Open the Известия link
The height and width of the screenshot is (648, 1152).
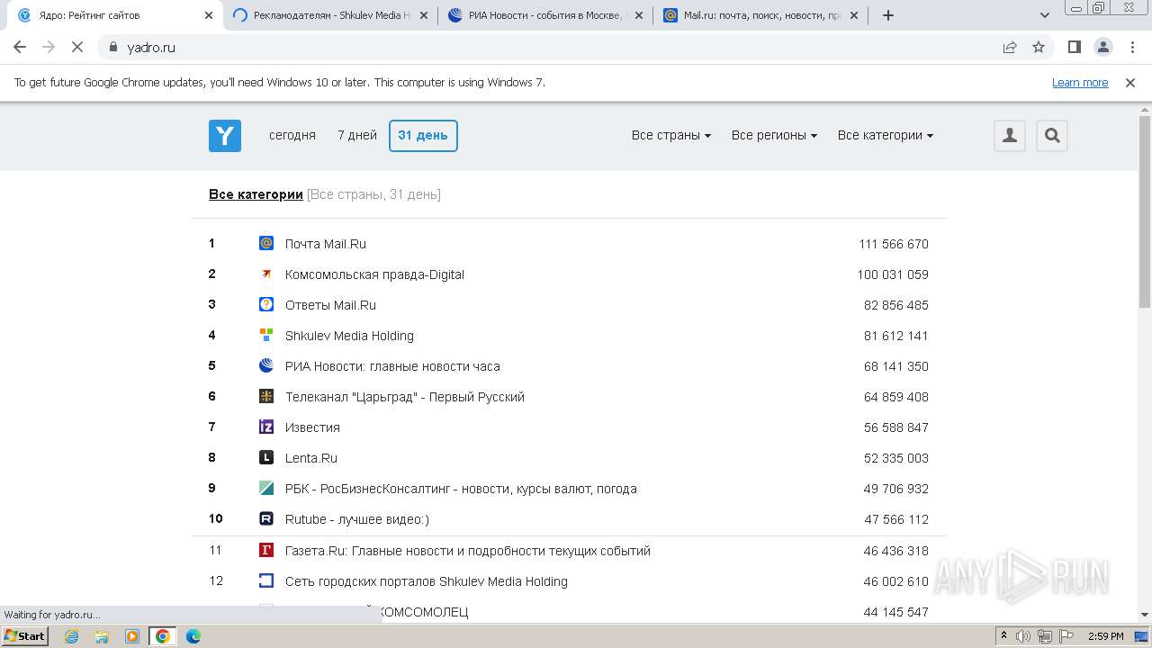[312, 427]
